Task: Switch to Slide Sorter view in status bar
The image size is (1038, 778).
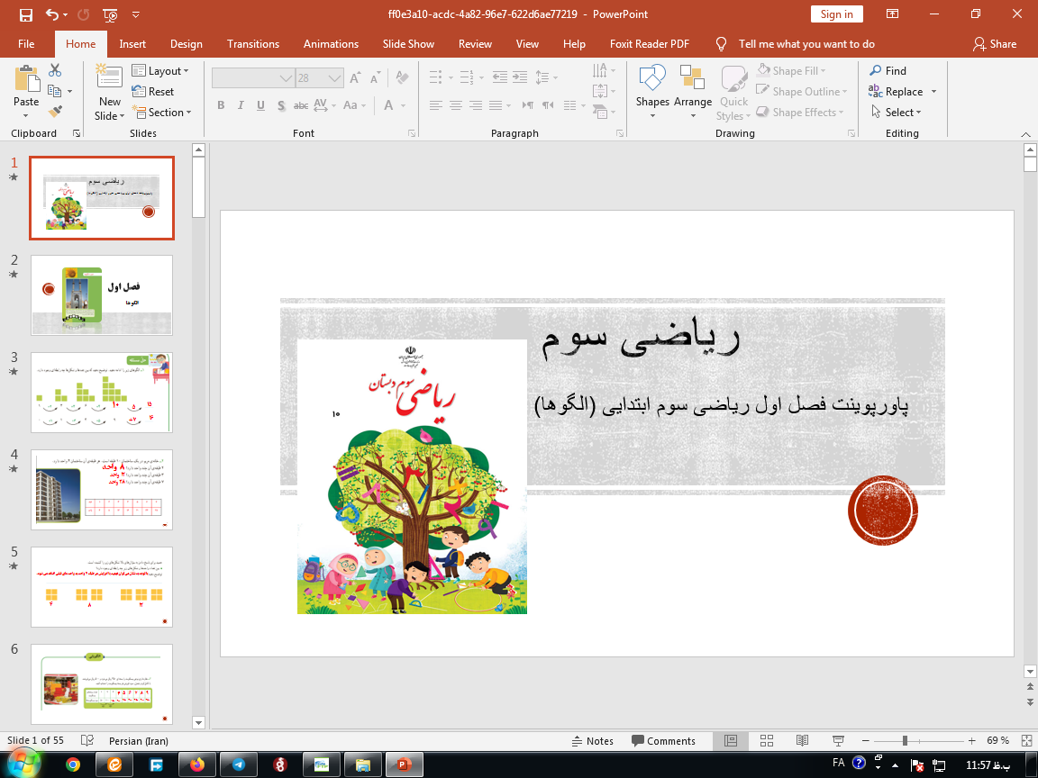Action: point(767,740)
